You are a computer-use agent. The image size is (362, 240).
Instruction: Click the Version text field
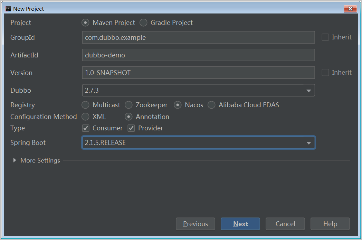click(198, 73)
